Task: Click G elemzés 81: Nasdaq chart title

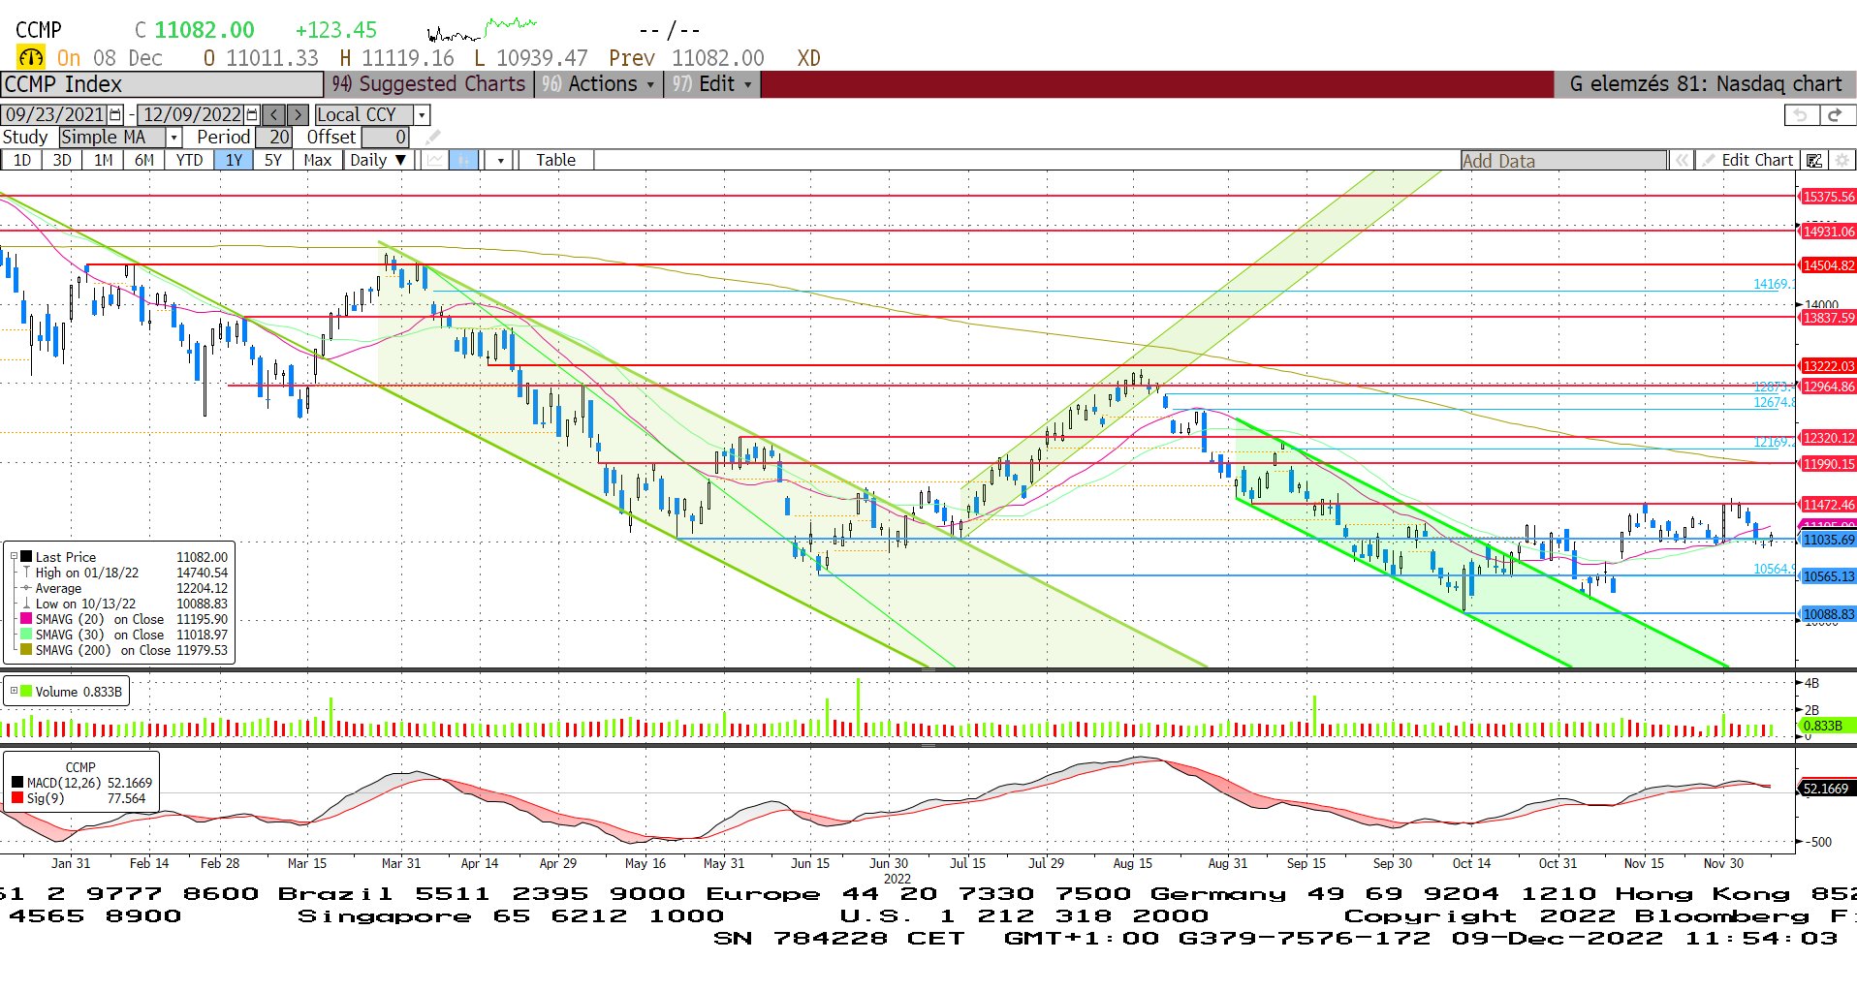Action: (x=1705, y=84)
